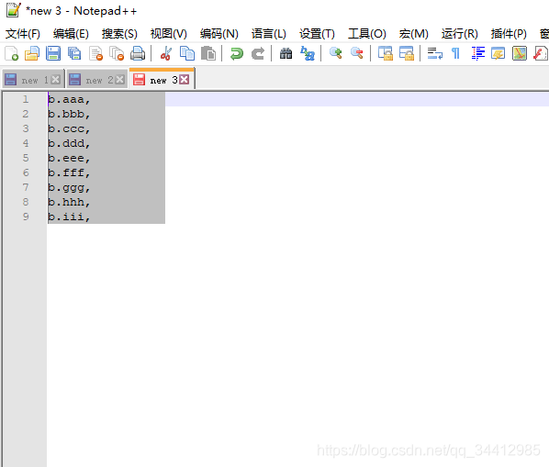Click line number 5 in the margin

[26, 158]
